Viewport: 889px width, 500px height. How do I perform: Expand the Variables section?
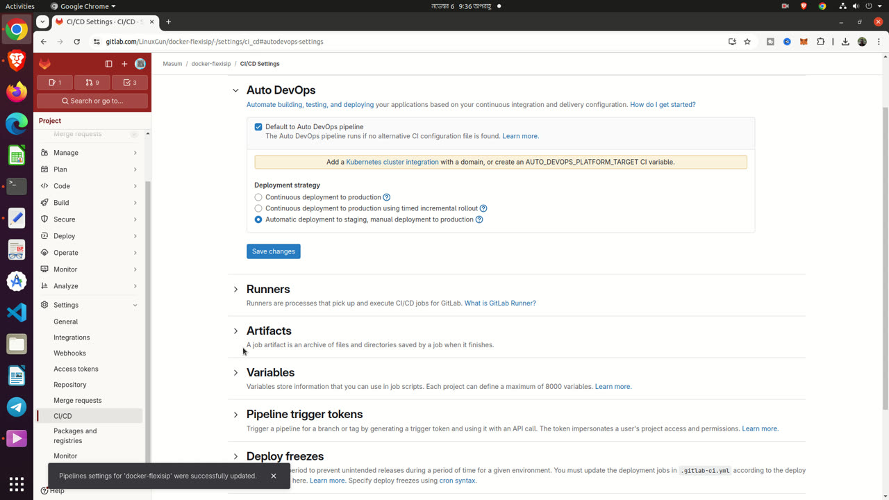point(235,373)
